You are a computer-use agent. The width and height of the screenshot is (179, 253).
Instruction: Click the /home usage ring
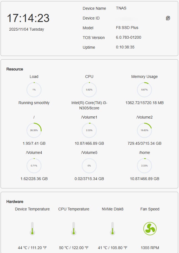pyautogui.click(x=144, y=166)
